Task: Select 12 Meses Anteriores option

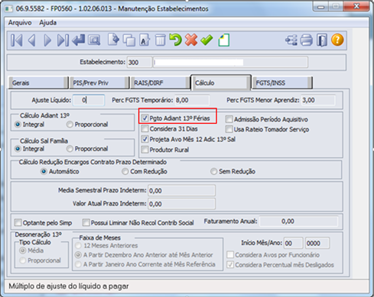Action: click(x=78, y=246)
